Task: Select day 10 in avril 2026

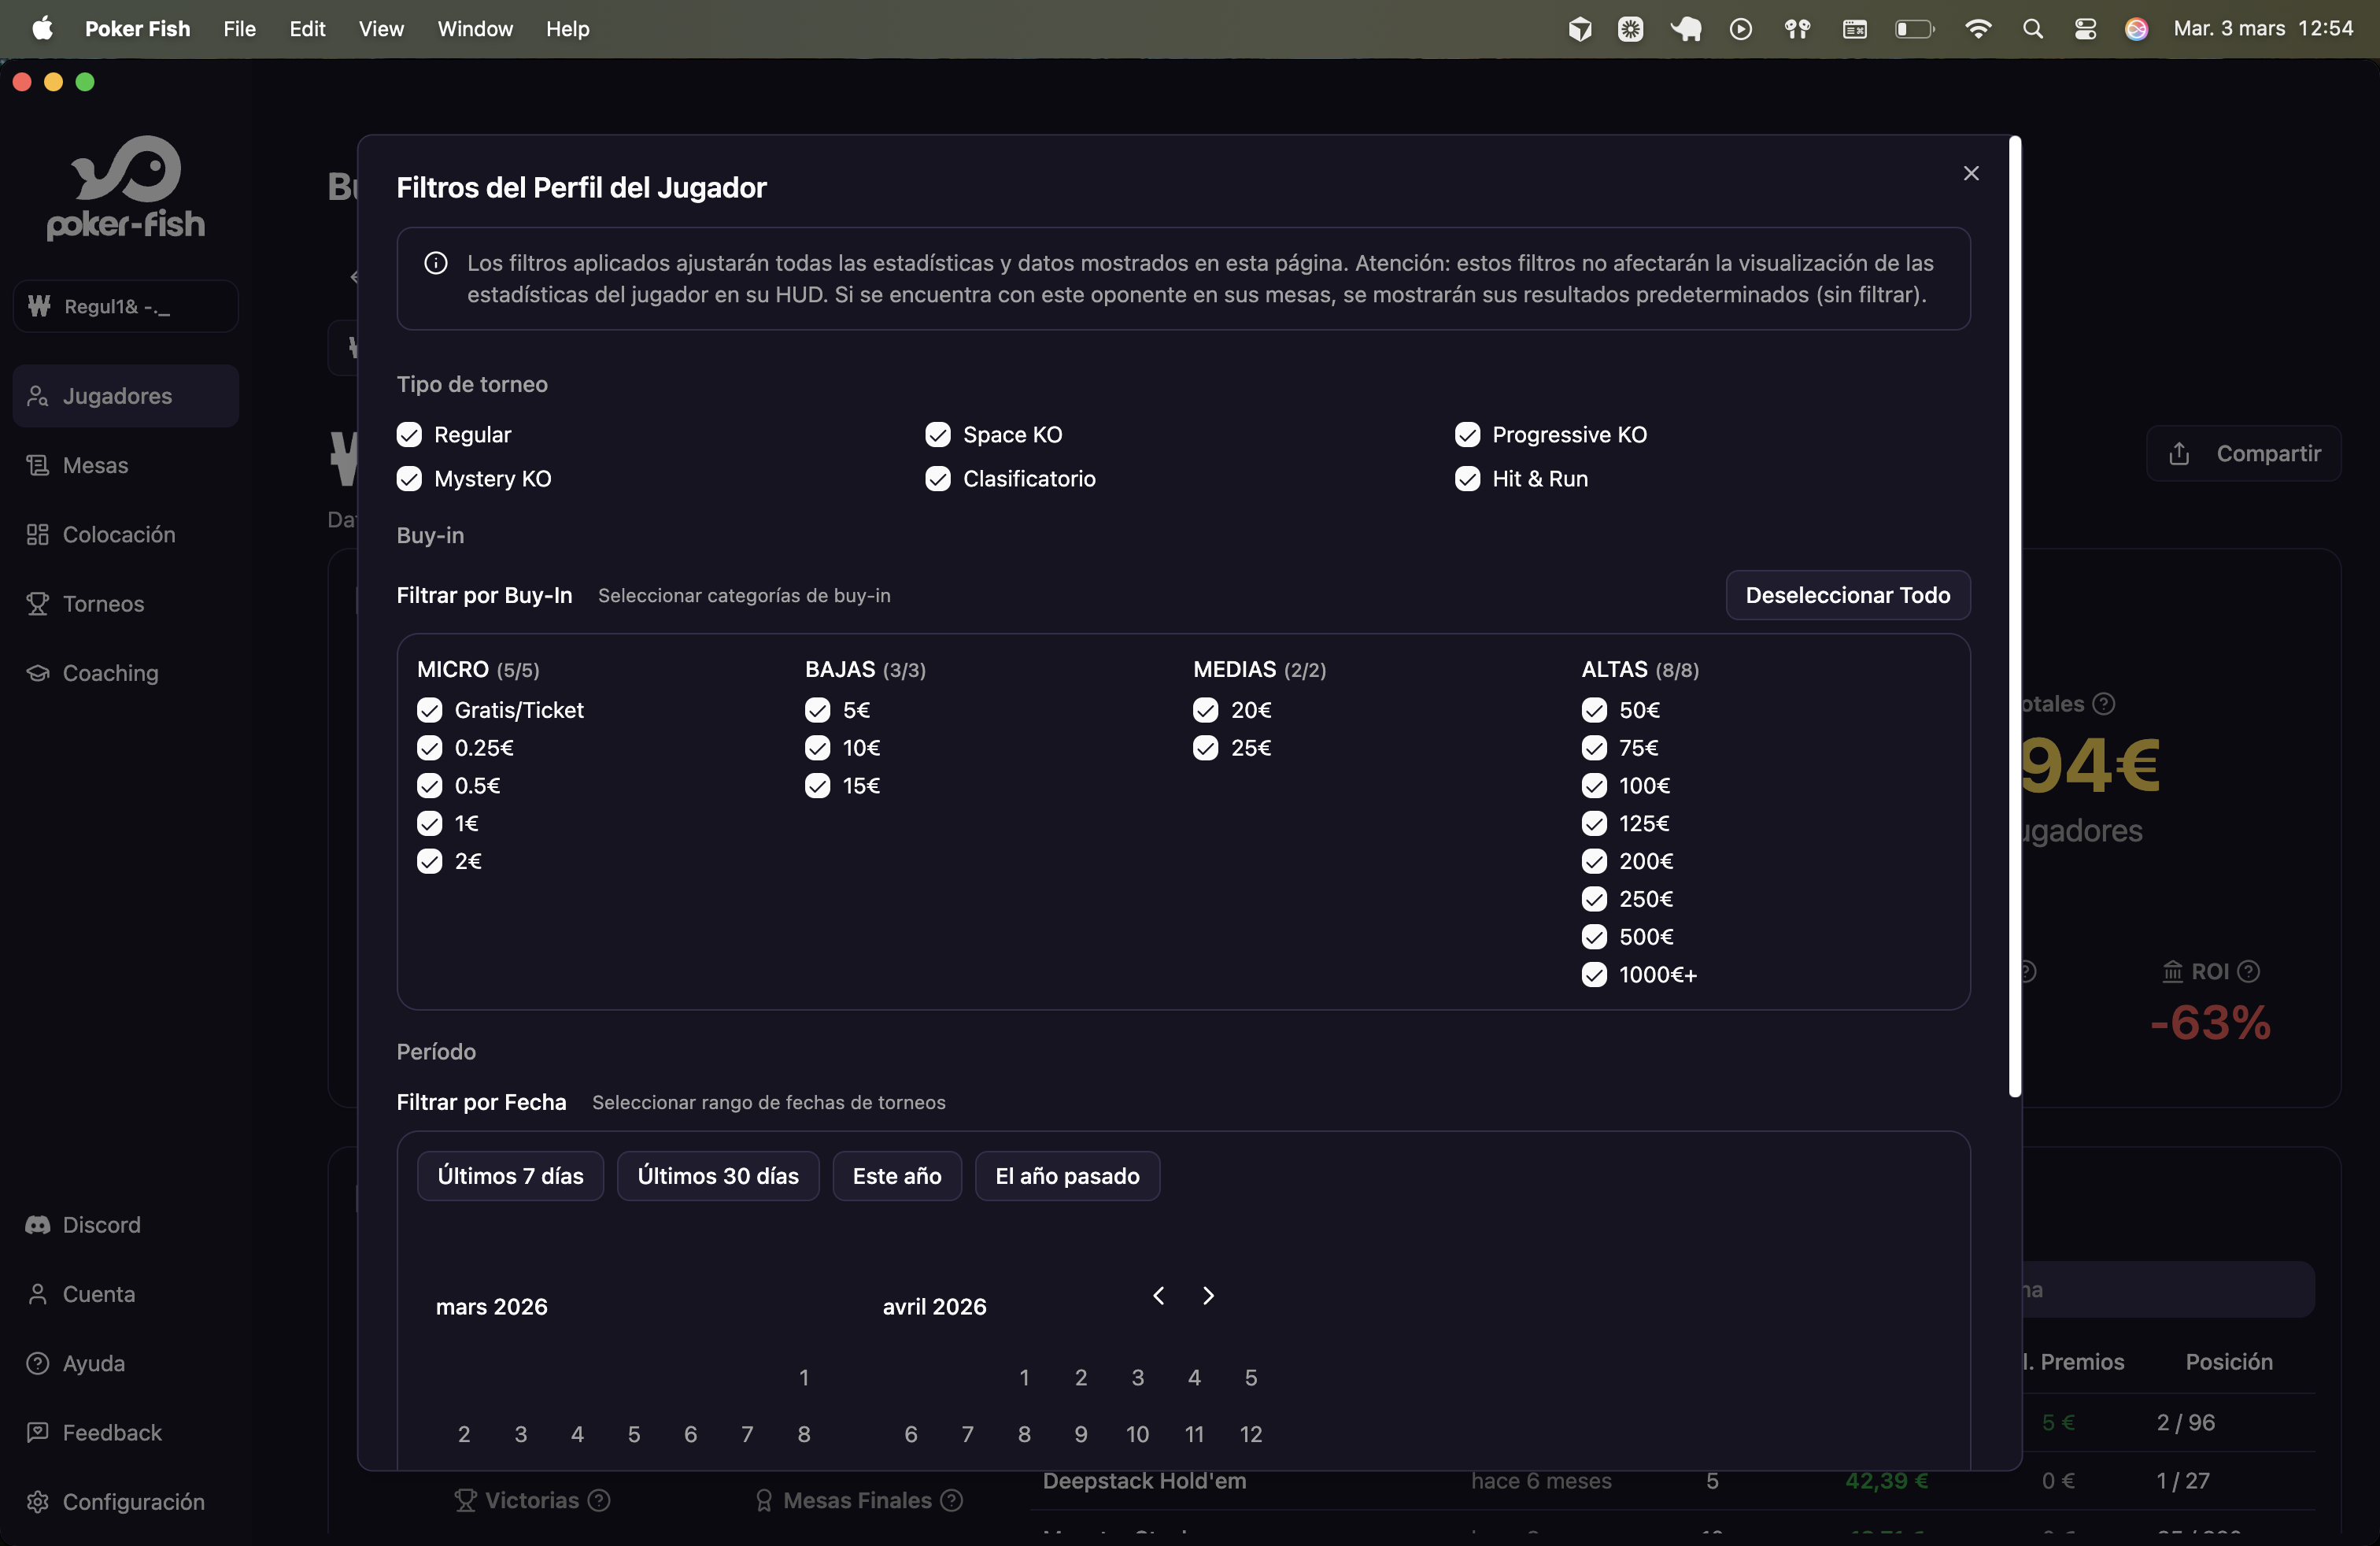Action: (1137, 1434)
